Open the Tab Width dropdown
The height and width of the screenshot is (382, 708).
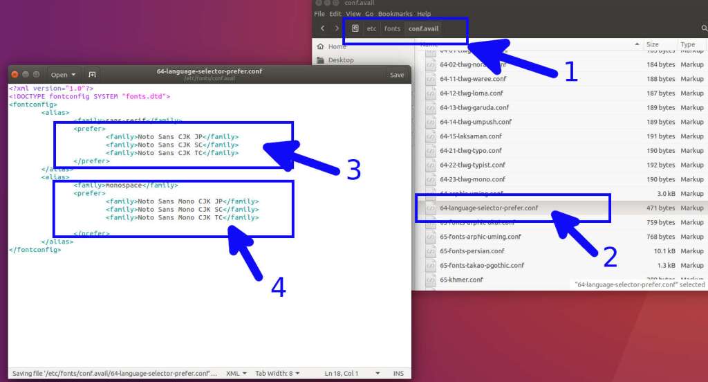277,373
